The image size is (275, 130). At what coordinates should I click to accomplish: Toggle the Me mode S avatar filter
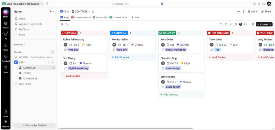point(241,24)
